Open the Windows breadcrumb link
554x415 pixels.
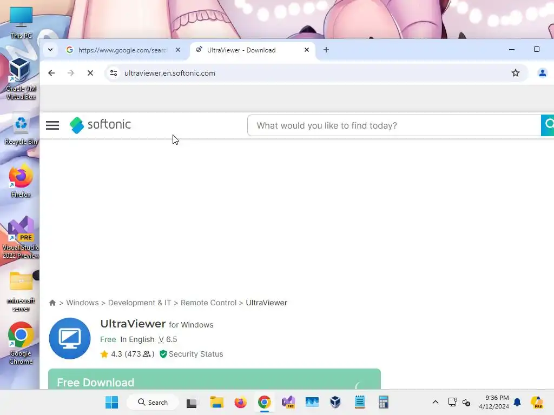pyautogui.click(x=82, y=303)
